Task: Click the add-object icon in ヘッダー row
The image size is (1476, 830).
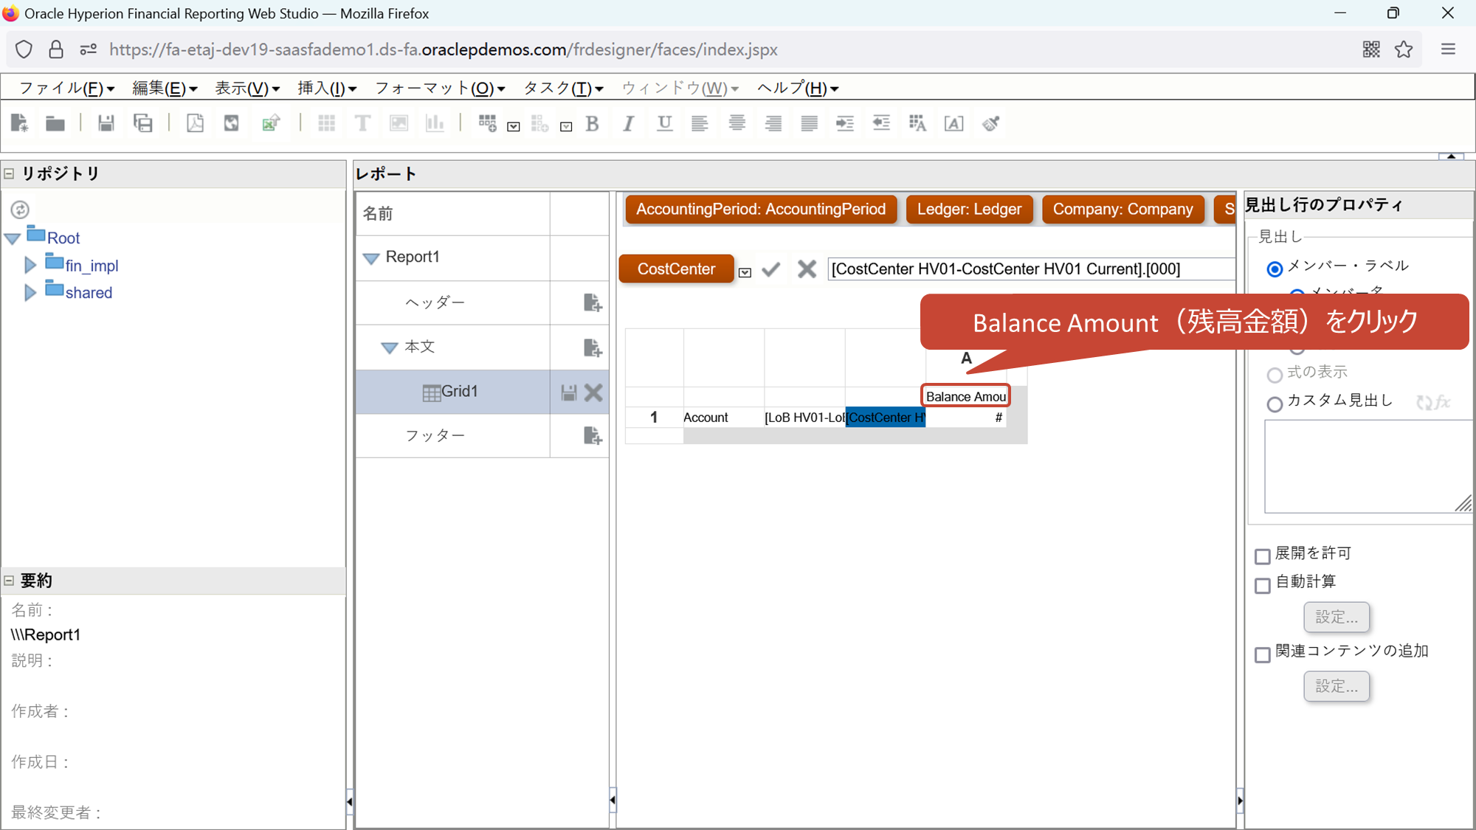Action: coord(593,302)
